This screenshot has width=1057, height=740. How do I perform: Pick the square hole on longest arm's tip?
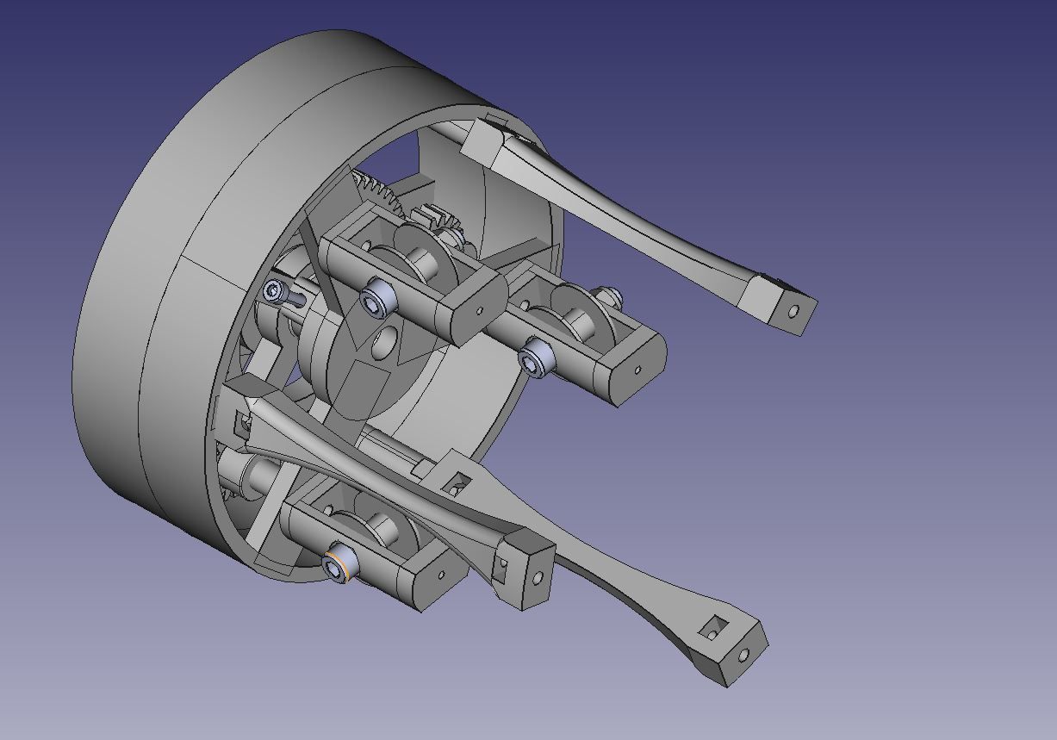pos(714,628)
